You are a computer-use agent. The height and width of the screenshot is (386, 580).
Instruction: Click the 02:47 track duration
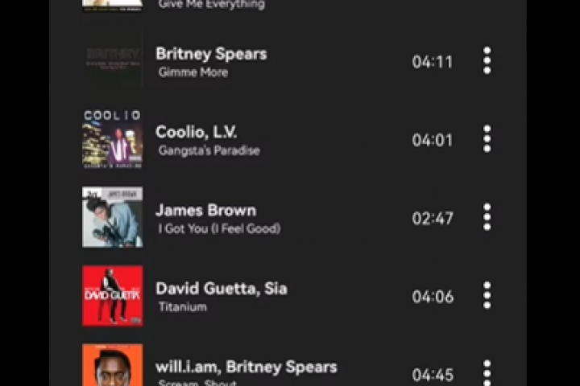point(433,218)
